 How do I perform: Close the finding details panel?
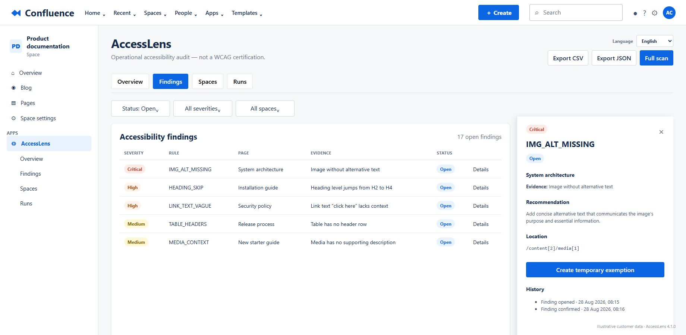pyautogui.click(x=661, y=132)
